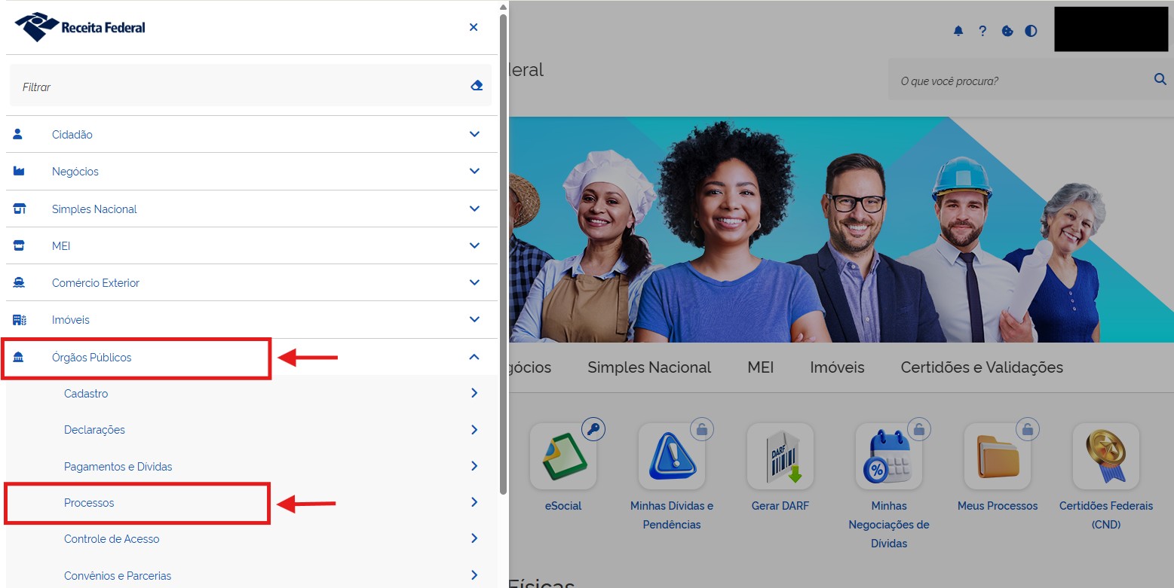Expand the Comércio Exterior chevron
This screenshot has width=1174, height=588.
point(474,282)
